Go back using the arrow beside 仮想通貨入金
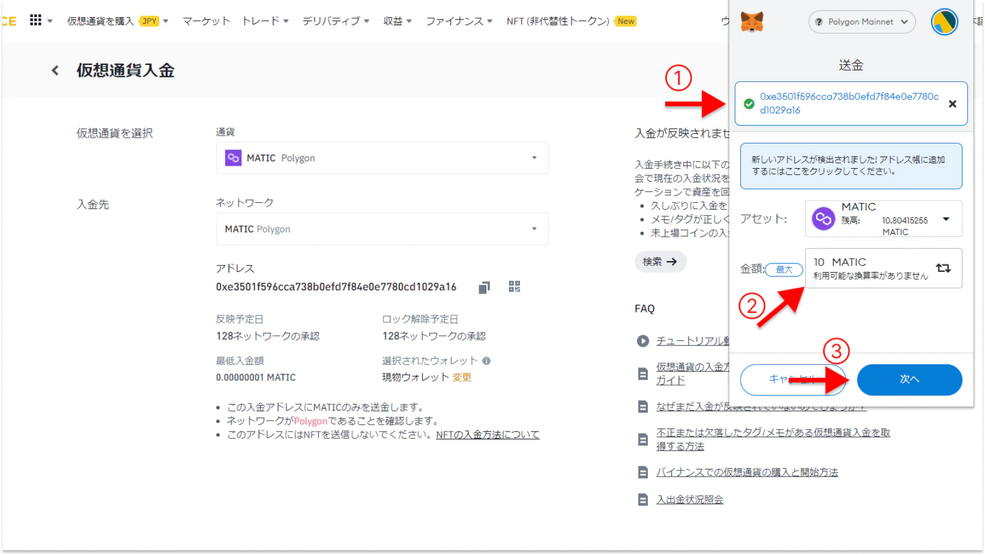 pyautogui.click(x=55, y=70)
